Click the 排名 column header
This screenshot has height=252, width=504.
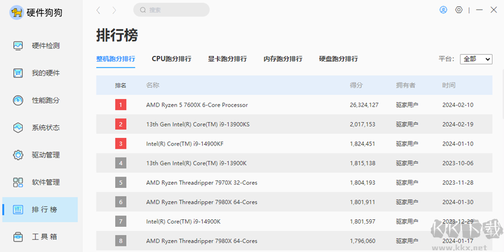tap(121, 86)
